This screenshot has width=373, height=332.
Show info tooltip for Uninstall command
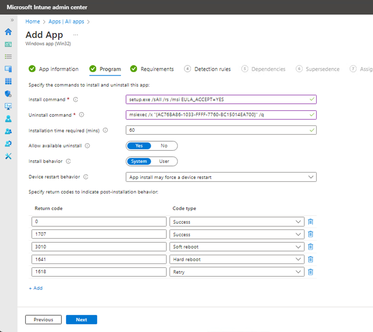[x=81, y=115]
